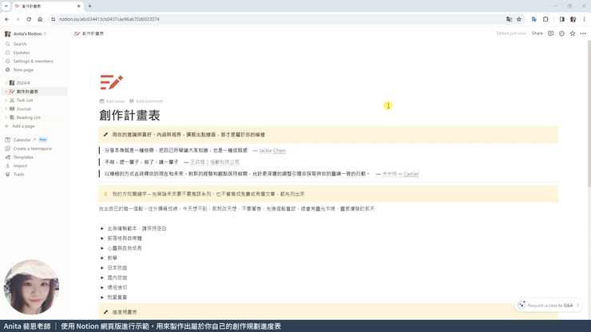Viewport: 591px width, 332px height.
Task: Go to the Chrome home page
Action: pos(40,19)
